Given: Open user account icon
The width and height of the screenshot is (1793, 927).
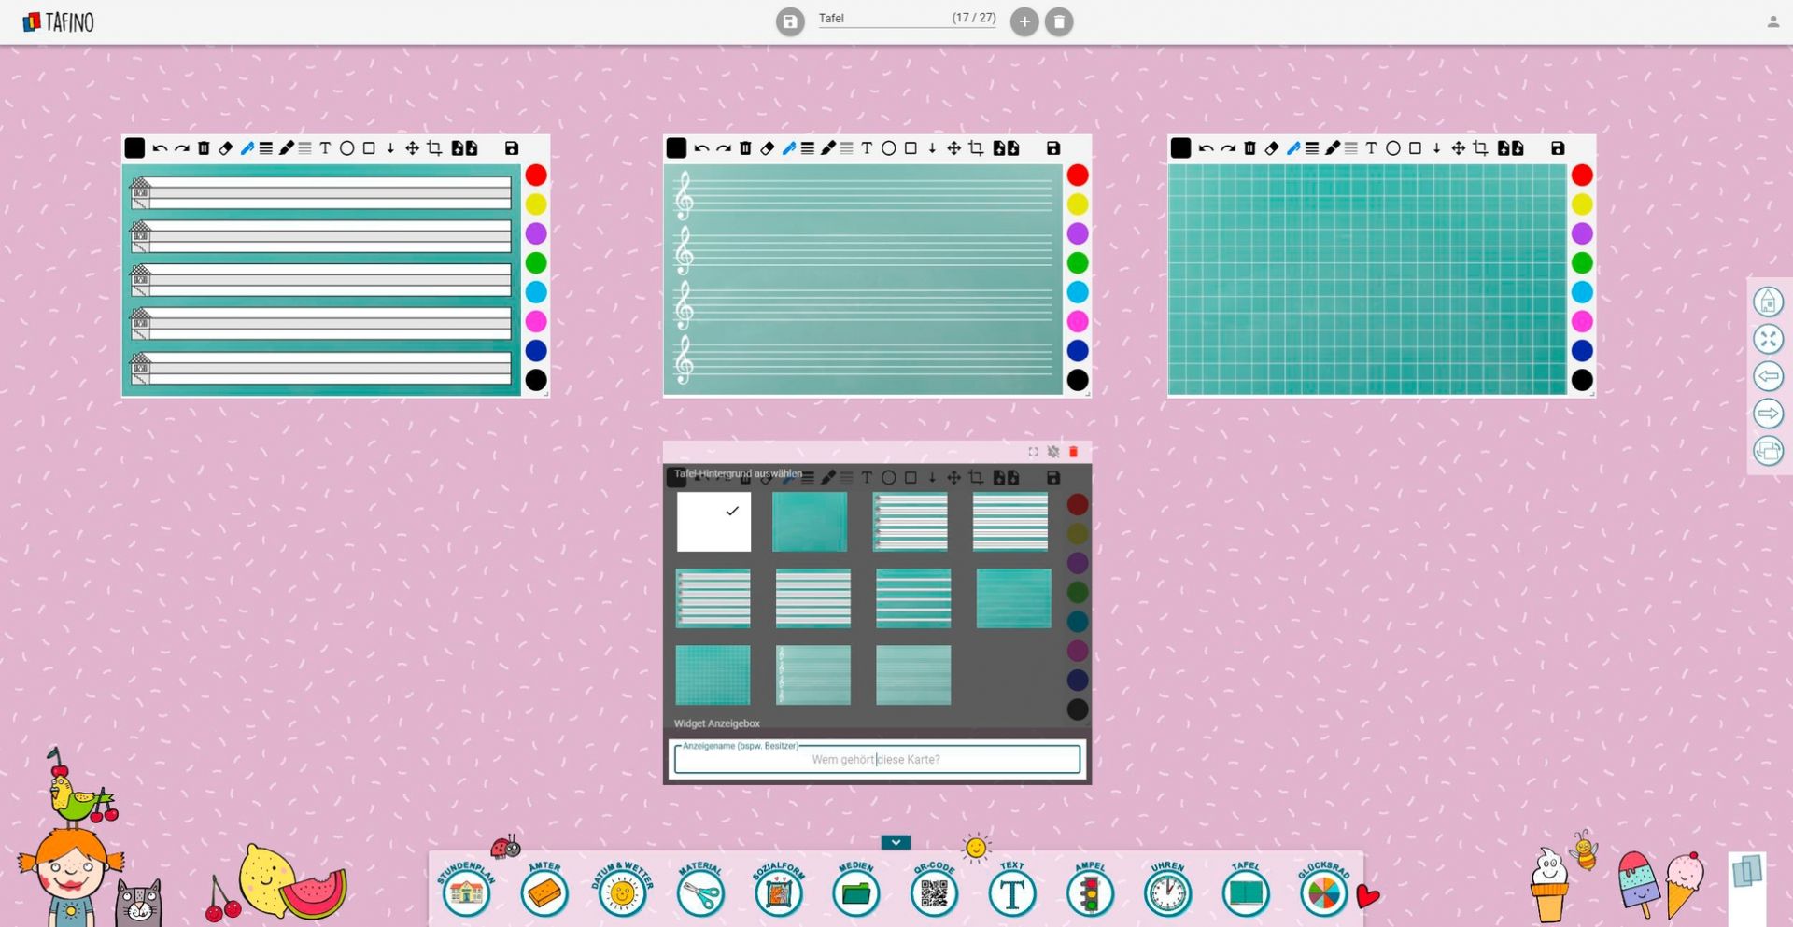Looking at the screenshot, I should (1772, 21).
